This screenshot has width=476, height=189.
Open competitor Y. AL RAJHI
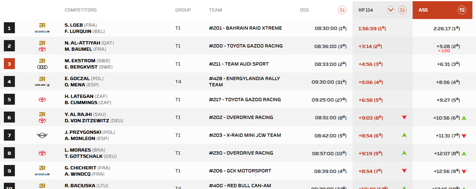78,114
